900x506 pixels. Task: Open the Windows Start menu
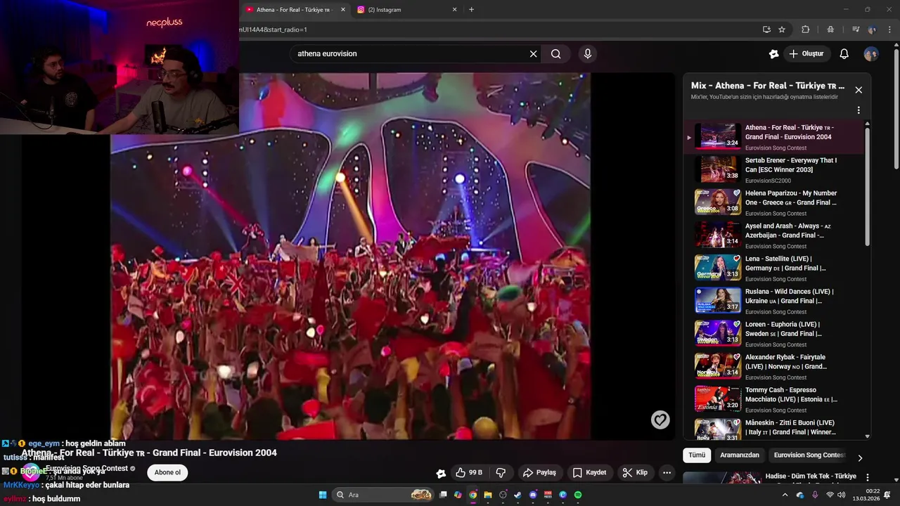[323, 495]
